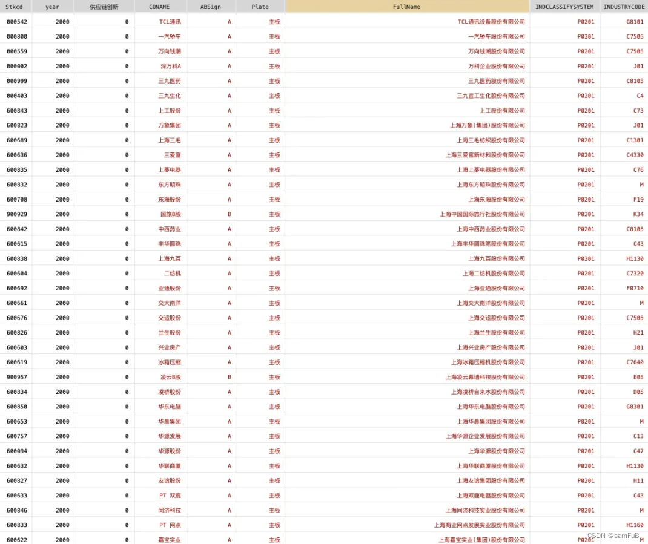Click company name cell 三九生化

[170, 96]
